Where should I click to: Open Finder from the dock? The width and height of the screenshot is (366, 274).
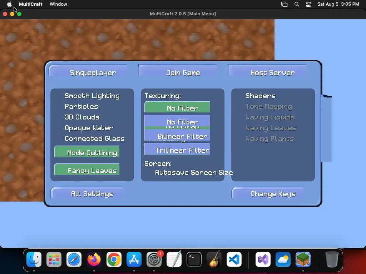(x=34, y=259)
